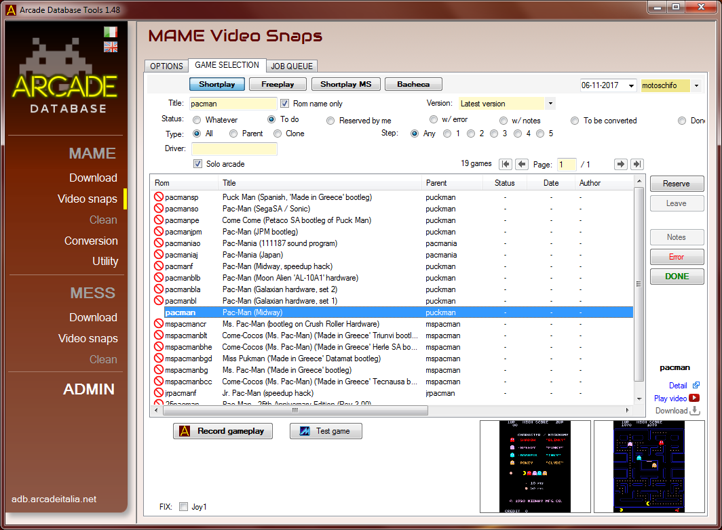
Task: Click the vertical scrollbar thumb of the game list
Action: coord(639,285)
